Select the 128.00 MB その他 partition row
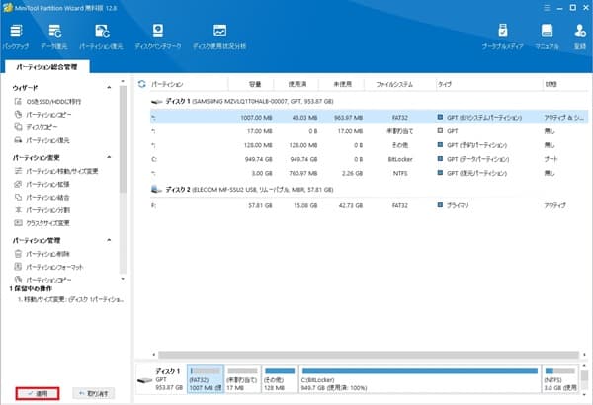The height and width of the screenshot is (405, 593). coord(369,145)
